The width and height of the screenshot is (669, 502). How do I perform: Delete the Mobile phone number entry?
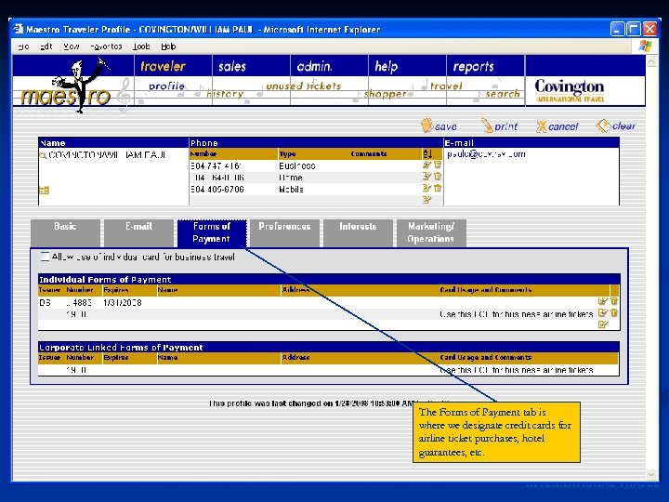point(438,188)
